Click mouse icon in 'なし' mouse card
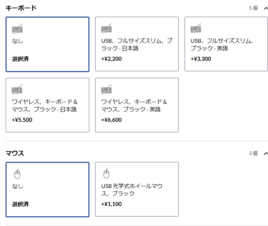 point(17,174)
